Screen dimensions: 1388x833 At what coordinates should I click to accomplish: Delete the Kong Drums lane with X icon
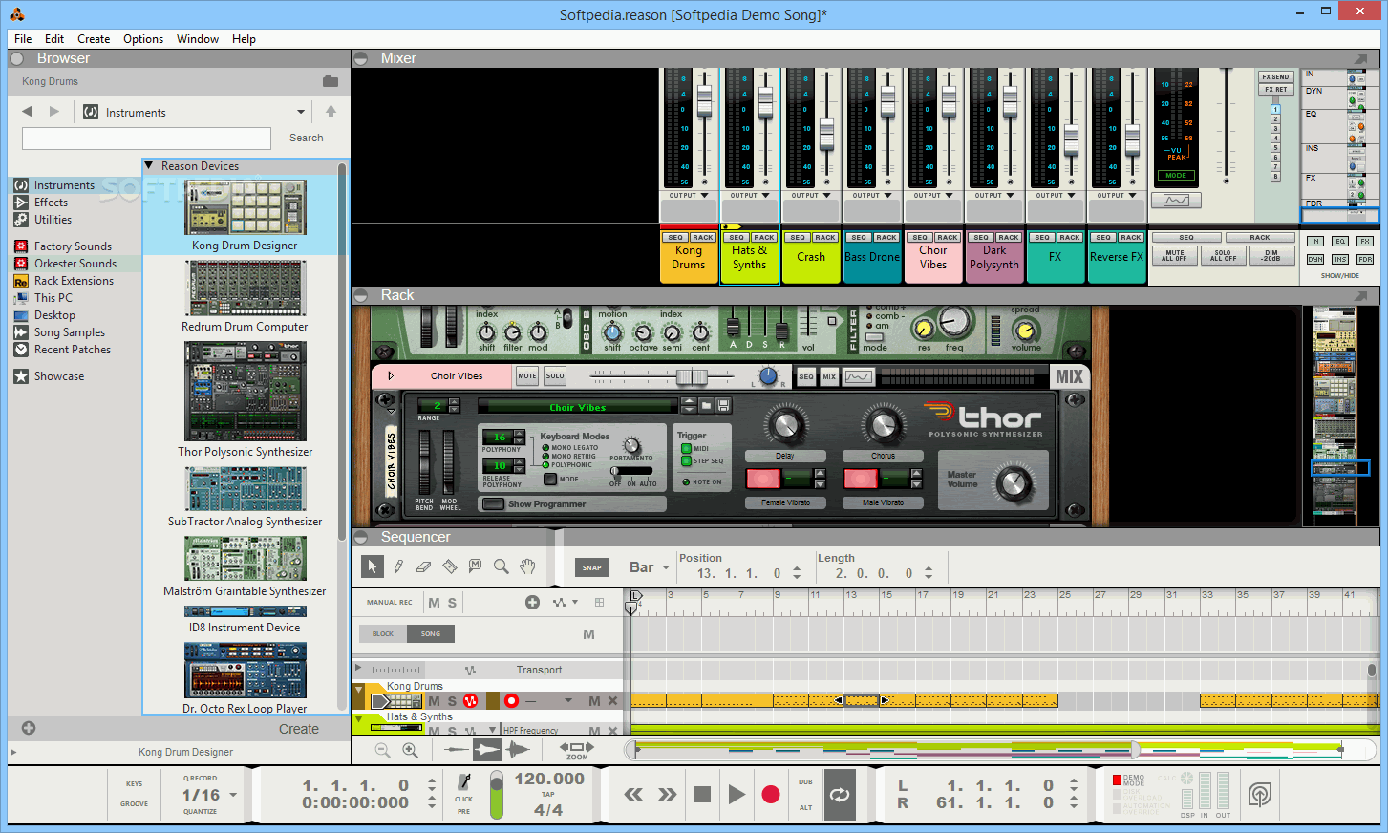click(x=613, y=701)
